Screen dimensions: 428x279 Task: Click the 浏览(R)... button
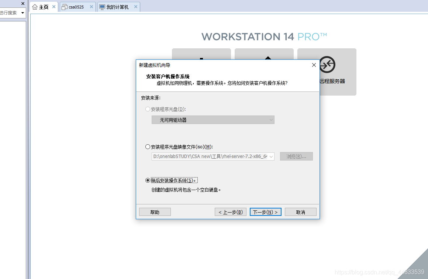click(x=296, y=156)
